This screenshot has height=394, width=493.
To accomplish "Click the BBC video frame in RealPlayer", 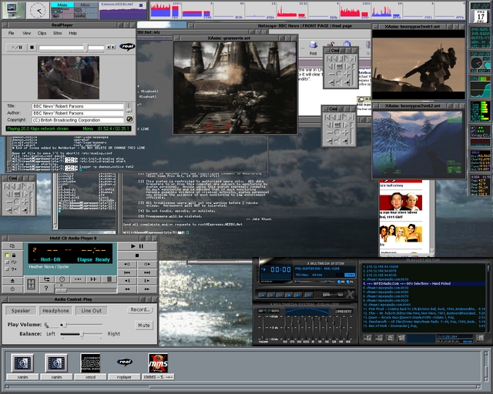I will point(69,78).
